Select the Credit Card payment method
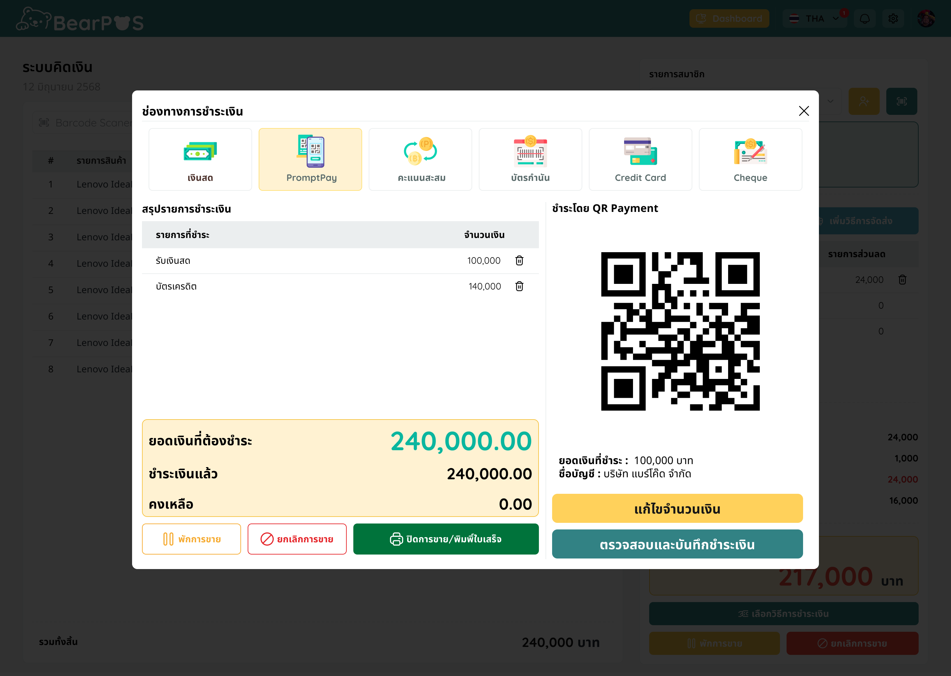Viewport: 951px width, 676px height. 640,159
